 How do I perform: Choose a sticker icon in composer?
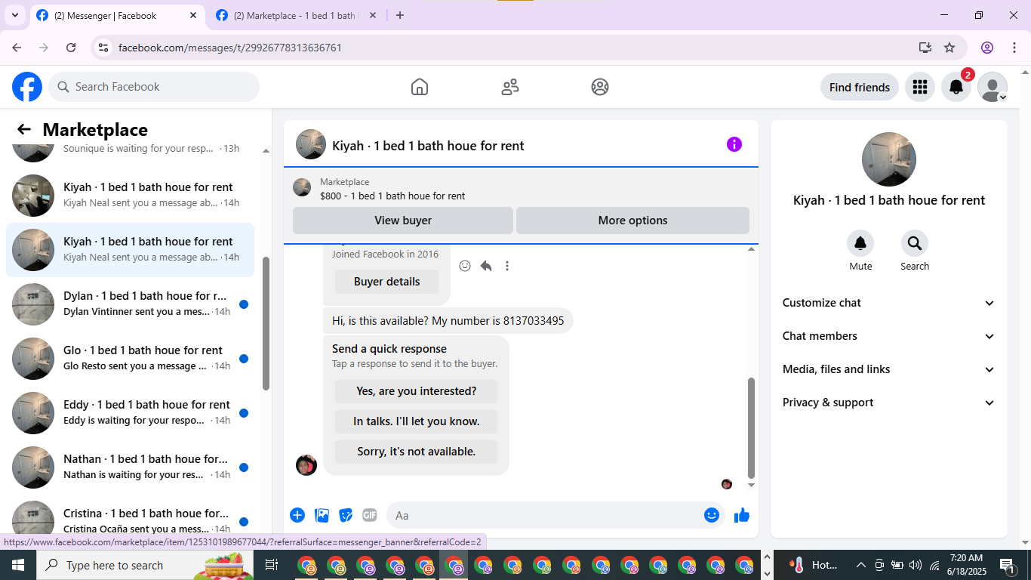[346, 515]
